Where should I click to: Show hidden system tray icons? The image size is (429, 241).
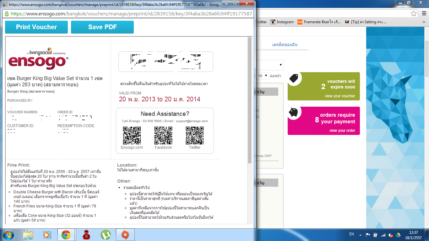pos(360,235)
